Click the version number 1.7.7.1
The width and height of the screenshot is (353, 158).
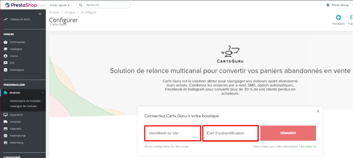(x=43, y=5)
